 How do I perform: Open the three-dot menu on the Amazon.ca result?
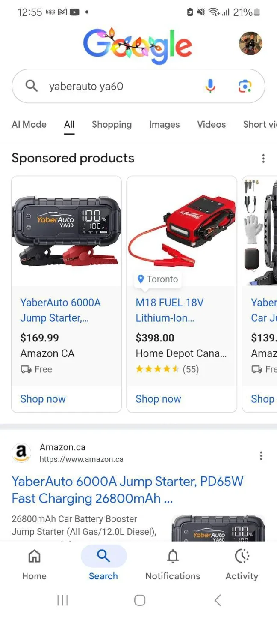(261, 455)
